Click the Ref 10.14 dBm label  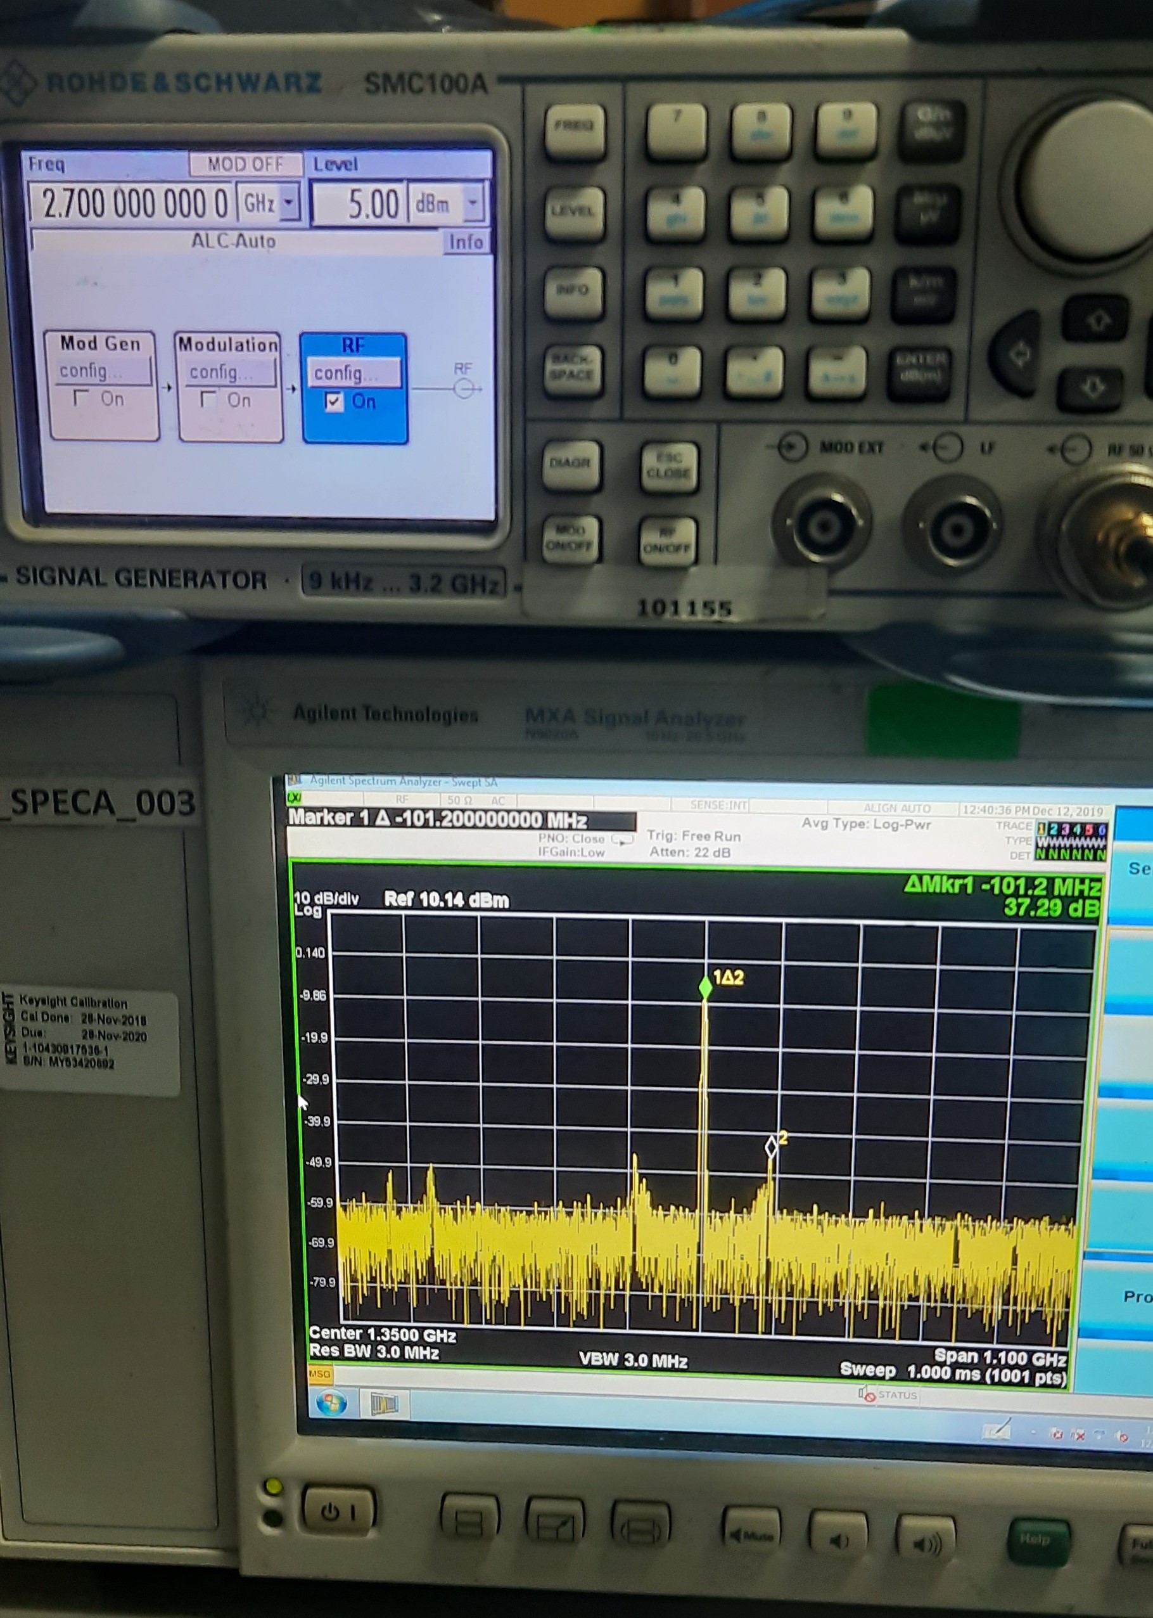point(447,900)
